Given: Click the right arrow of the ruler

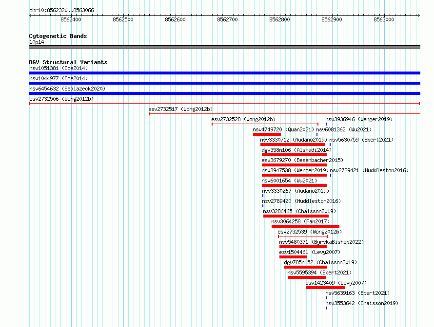Looking at the screenshot, I should coord(419,16).
